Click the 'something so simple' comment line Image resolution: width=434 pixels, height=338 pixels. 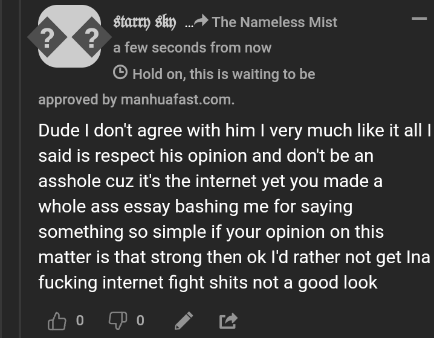pos(211,232)
